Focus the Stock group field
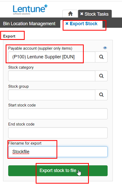122x189 pixels. (x=52, y=95)
